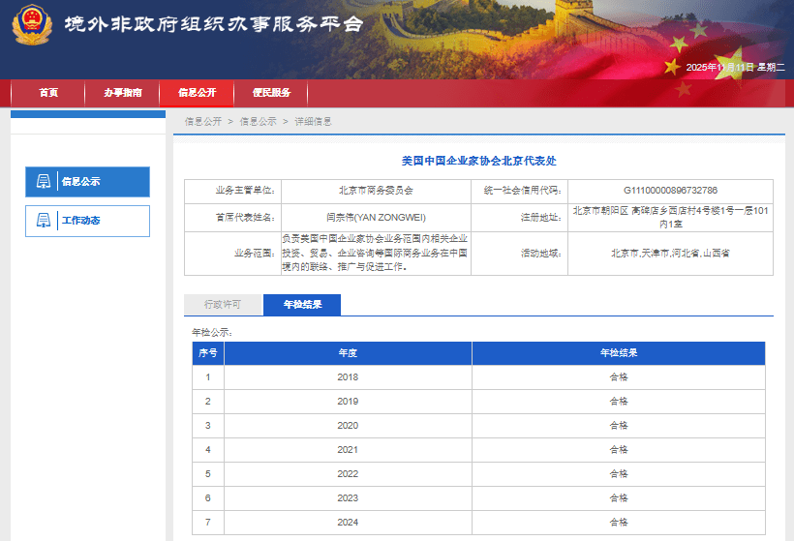794x541 pixels.
Task: Click 合格 in the 2019 row
Action: coord(619,402)
